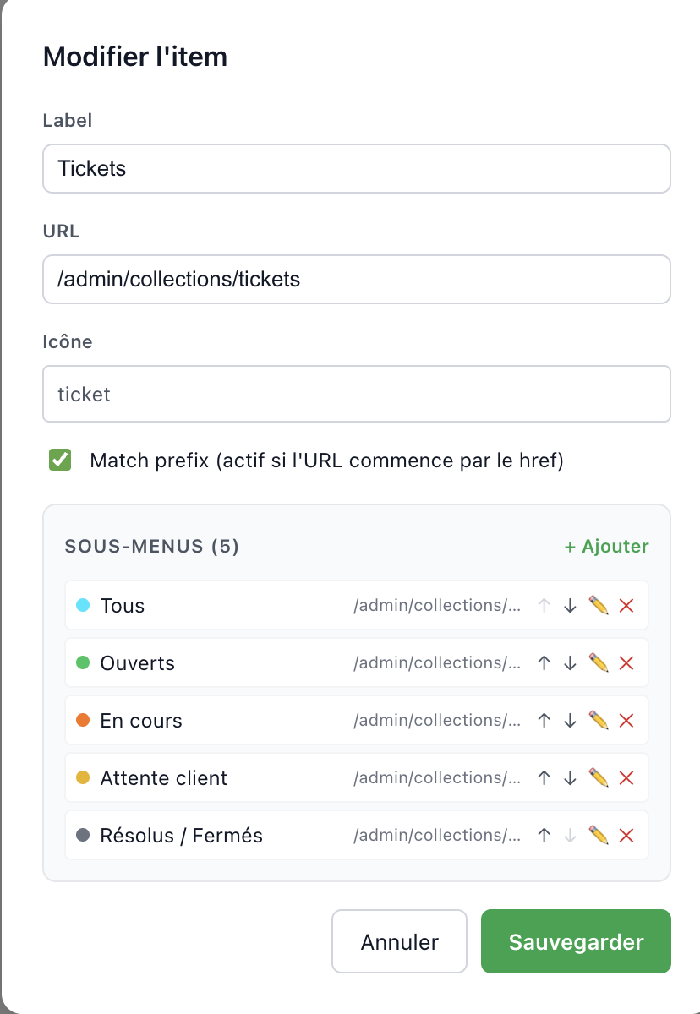
Task: Delete the En cours submenu item
Action: pyautogui.click(x=626, y=720)
